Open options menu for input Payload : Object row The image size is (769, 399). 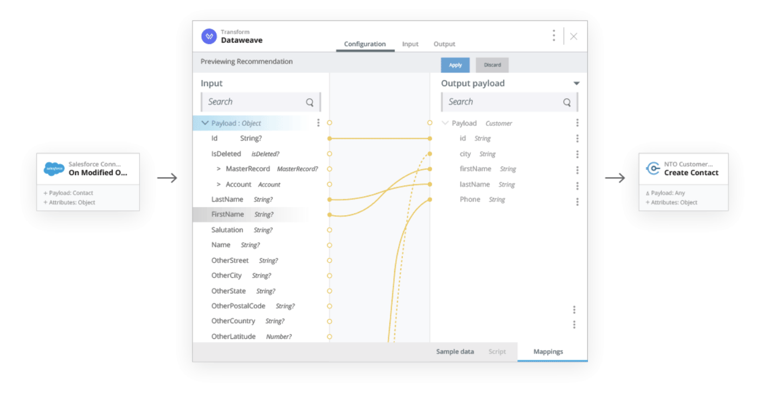point(318,123)
